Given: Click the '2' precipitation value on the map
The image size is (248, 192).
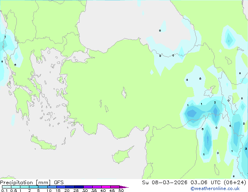Looking at the screenshot, I should (x=215, y=103).
